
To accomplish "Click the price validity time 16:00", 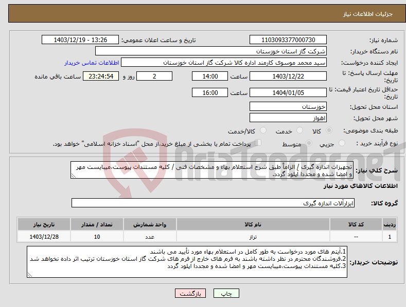I will 210,92.
